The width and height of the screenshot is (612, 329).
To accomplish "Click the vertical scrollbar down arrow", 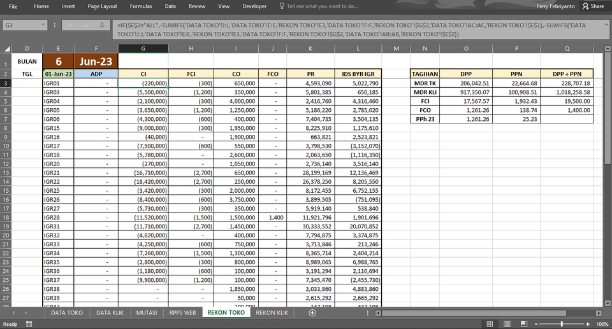I will (608, 303).
